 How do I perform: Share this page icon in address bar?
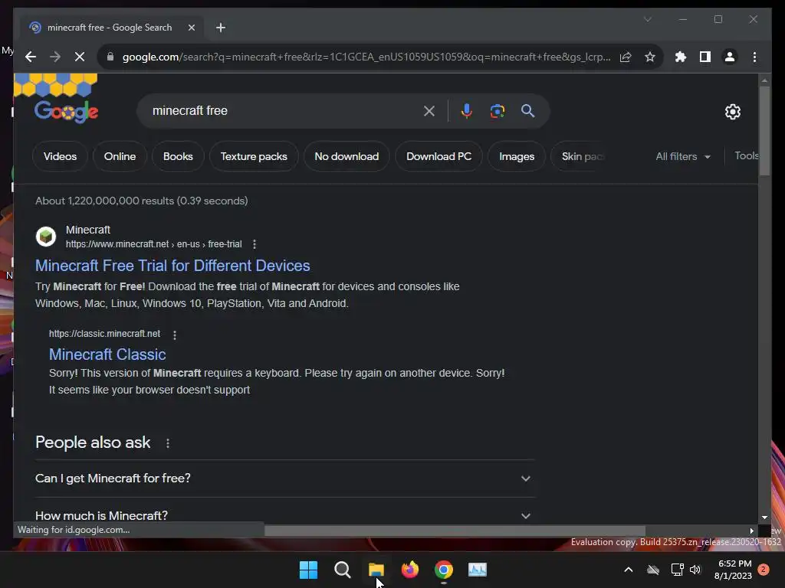point(626,57)
